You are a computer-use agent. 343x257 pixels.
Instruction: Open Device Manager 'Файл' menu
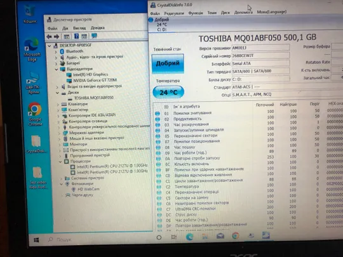coord(53,29)
